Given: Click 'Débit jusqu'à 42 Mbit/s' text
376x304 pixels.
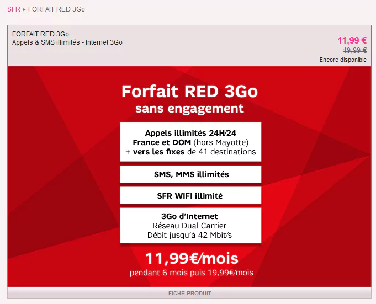Looking at the screenshot, I should tap(189, 235).
